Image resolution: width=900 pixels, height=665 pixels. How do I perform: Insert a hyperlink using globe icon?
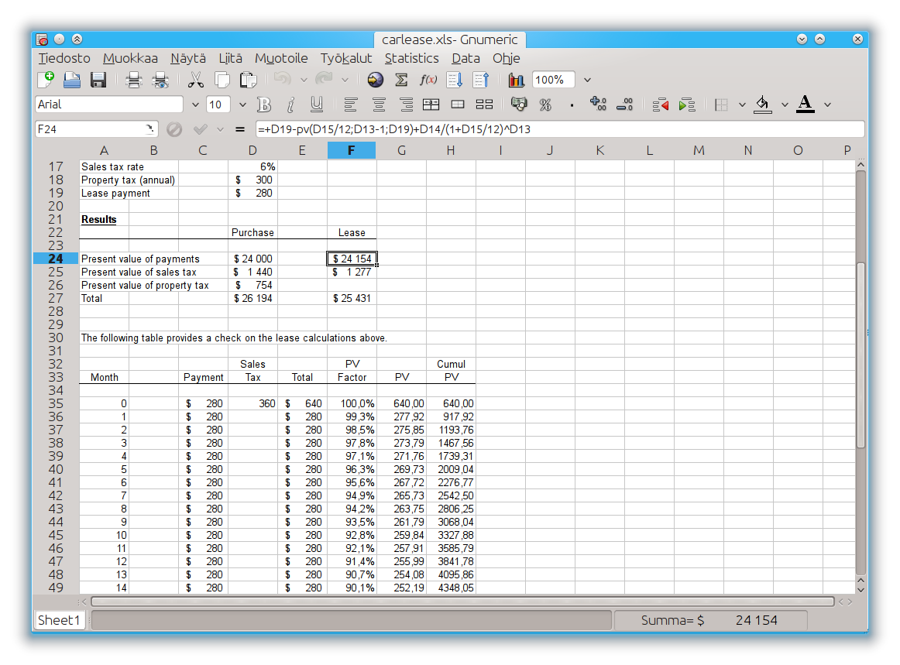376,80
